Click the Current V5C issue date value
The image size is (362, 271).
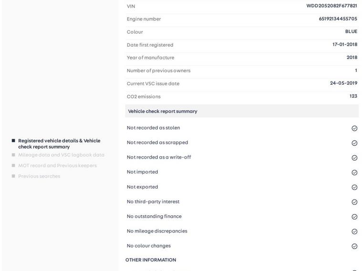click(x=343, y=83)
